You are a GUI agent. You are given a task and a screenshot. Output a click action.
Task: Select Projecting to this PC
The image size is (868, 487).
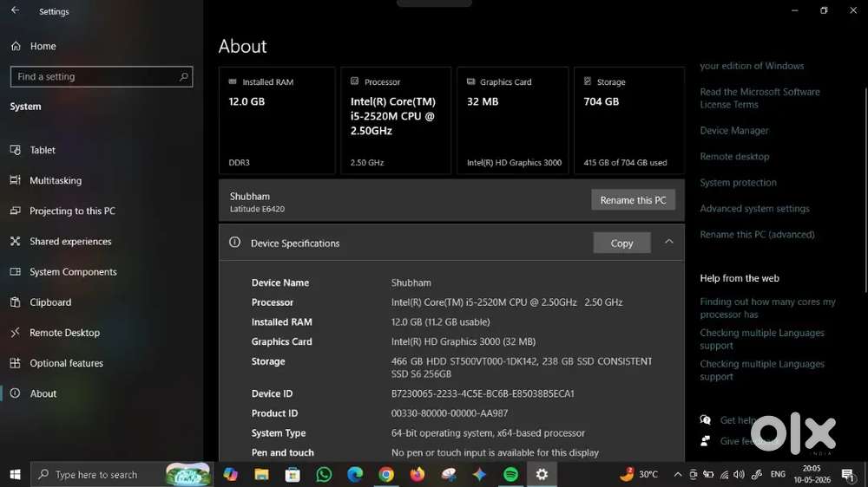(x=62, y=211)
